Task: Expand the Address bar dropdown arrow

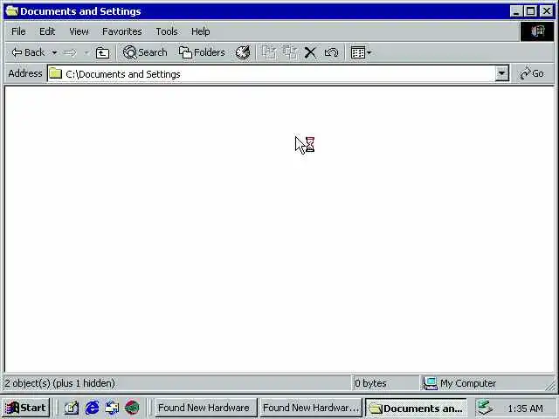Action: click(x=501, y=73)
